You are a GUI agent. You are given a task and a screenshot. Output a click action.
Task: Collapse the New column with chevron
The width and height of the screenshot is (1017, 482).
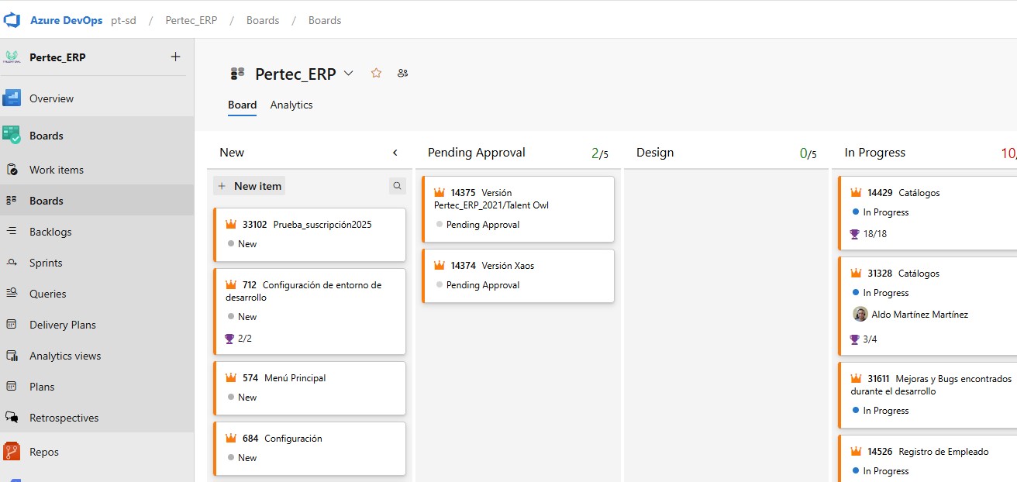(395, 153)
